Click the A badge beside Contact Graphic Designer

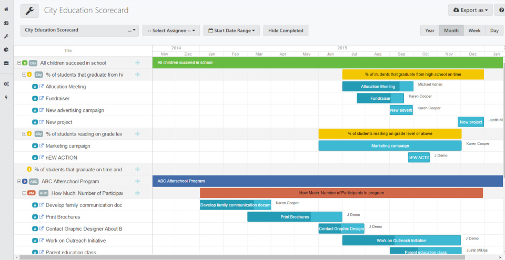[35, 229]
